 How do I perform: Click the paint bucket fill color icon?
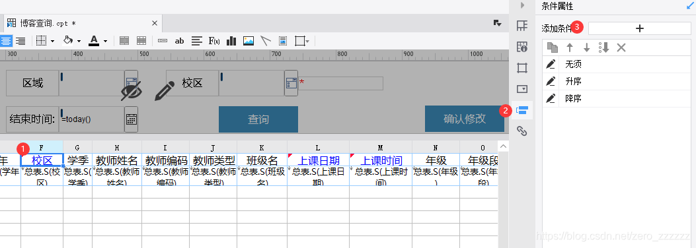coord(67,41)
